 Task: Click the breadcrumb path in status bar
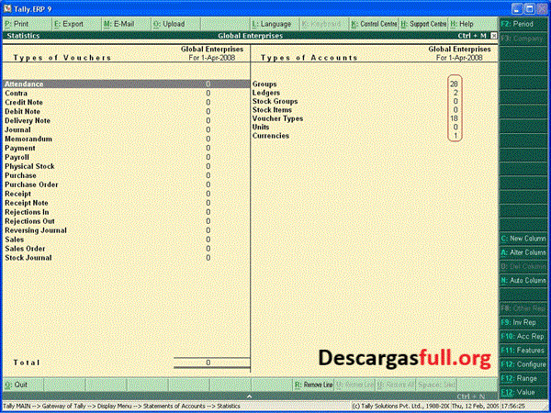pyautogui.click(x=121, y=406)
